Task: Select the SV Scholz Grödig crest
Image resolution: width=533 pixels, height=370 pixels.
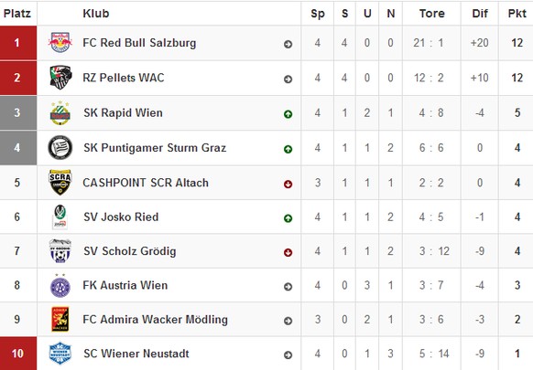Action: pos(60,251)
